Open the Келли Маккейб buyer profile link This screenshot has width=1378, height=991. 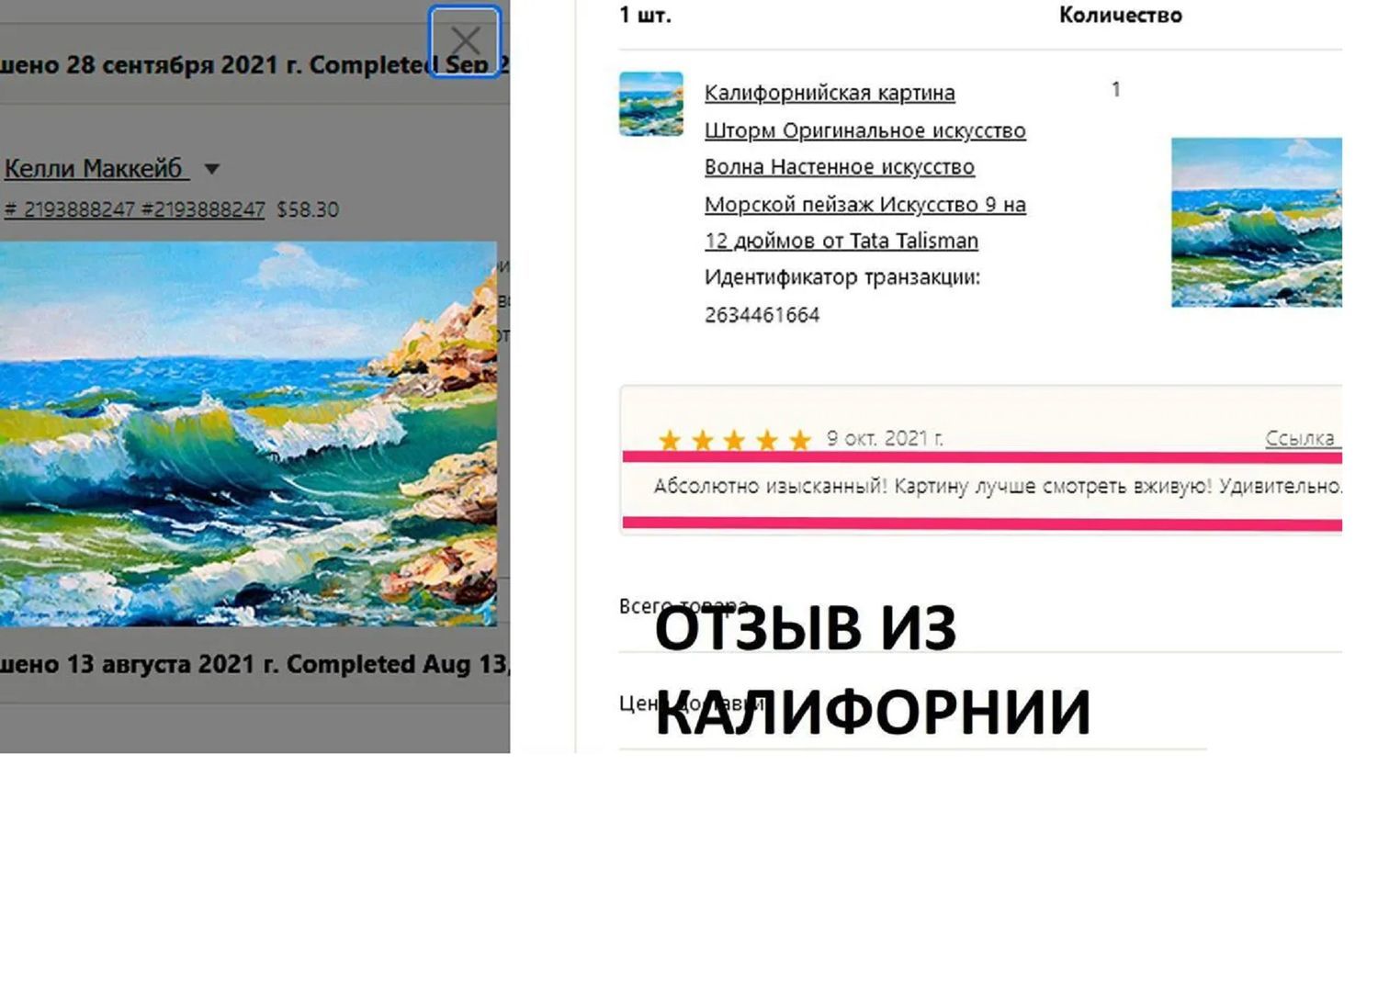pos(94,169)
